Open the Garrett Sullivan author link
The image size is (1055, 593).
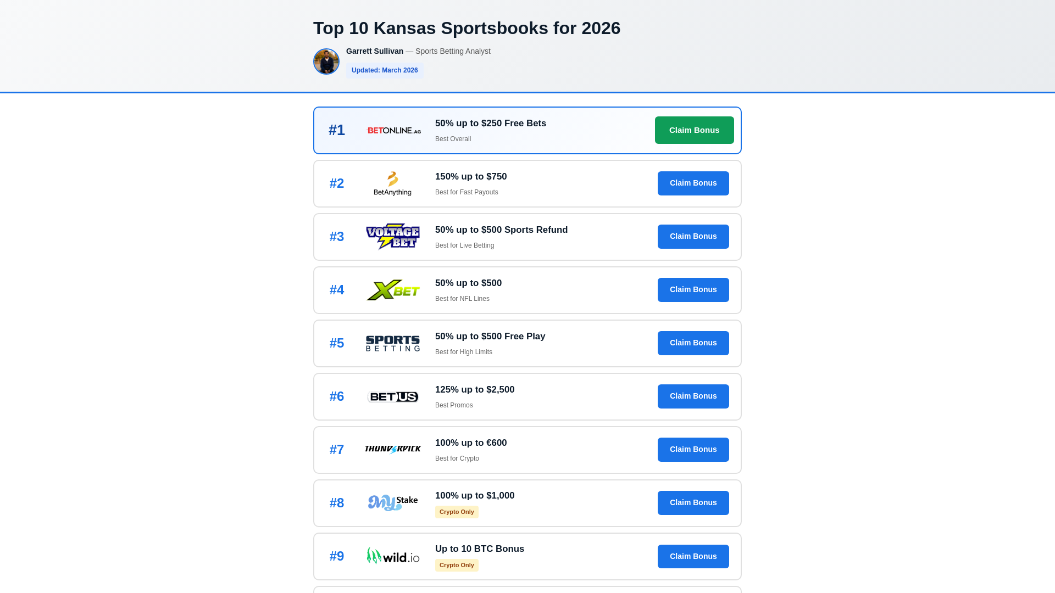point(375,51)
